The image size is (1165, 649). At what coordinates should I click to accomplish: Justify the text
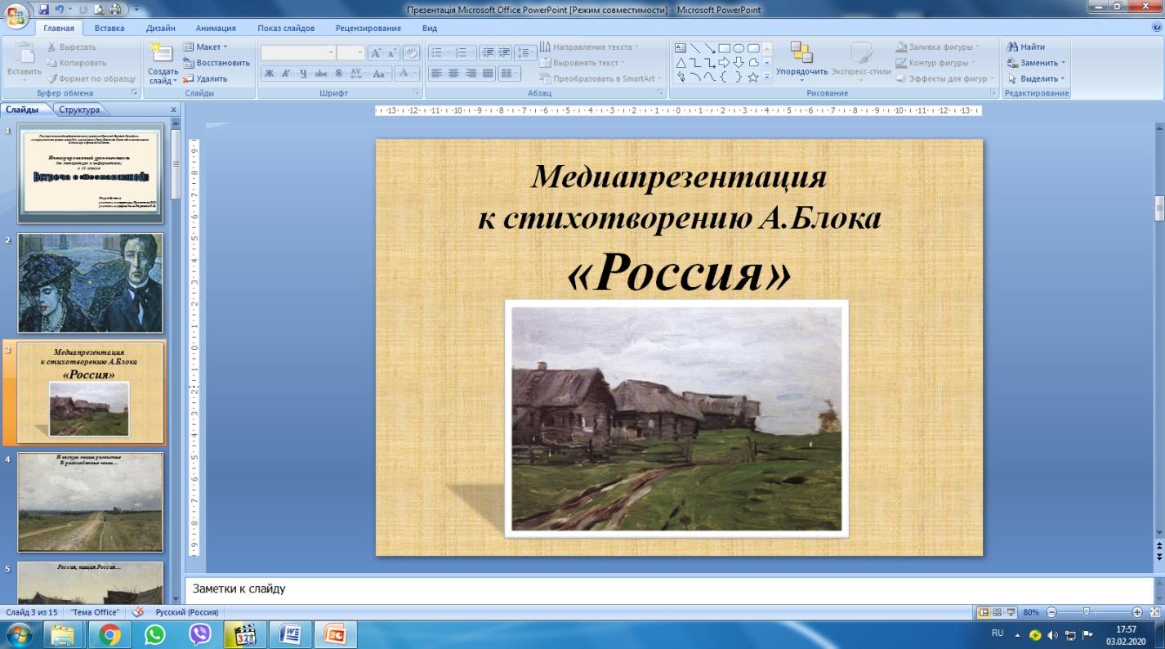pyautogui.click(x=488, y=74)
